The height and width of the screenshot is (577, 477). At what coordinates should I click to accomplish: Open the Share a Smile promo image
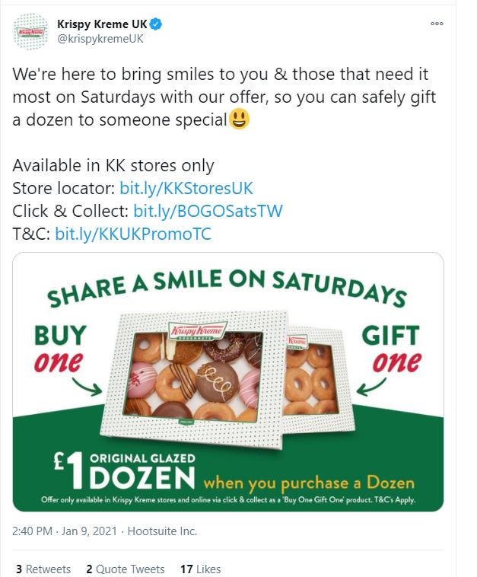[x=228, y=381]
